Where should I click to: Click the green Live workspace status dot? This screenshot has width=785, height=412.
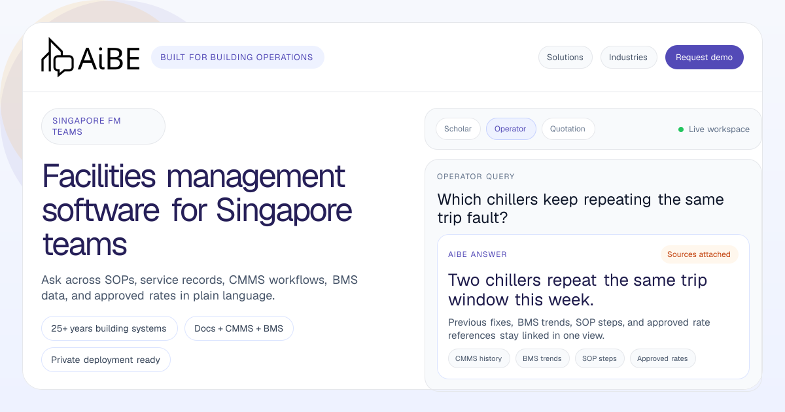[x=681, y=129]
